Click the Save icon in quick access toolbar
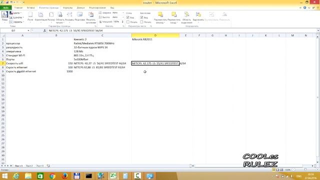This screenshot has height=180, width=320. click(x=7, y=2)
